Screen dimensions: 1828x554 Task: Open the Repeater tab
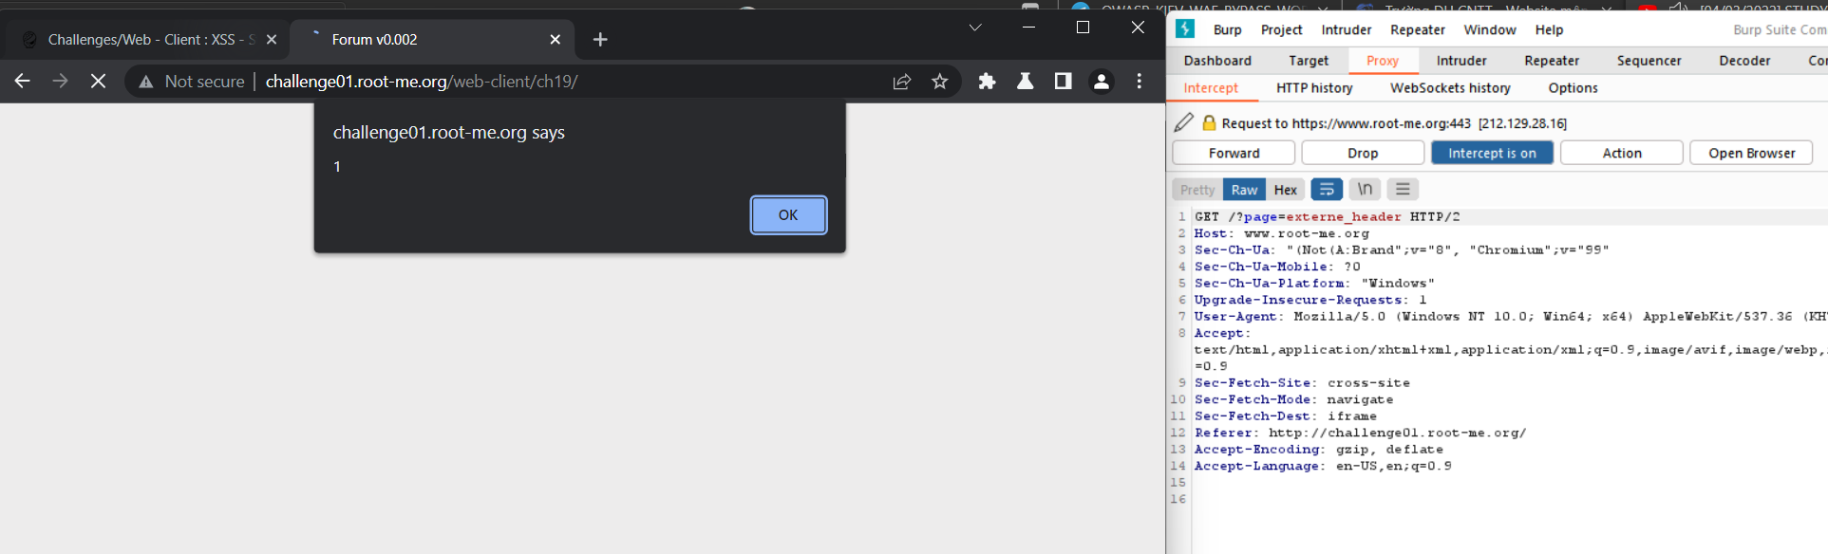pyautogui.click(x=1552, y=61)
